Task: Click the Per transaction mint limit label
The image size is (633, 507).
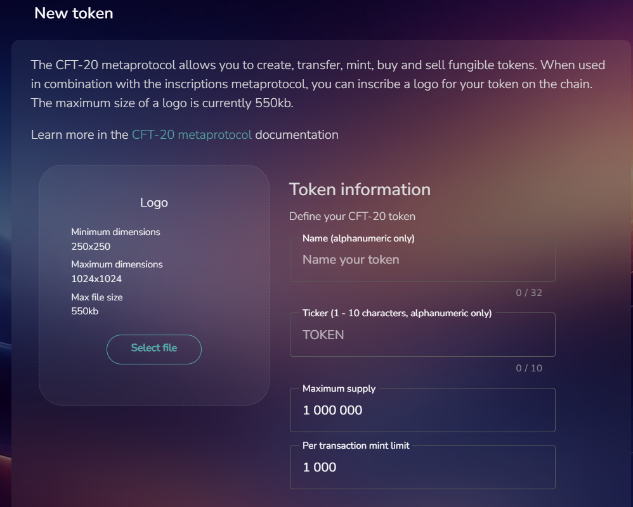Action: coord(356,446)
